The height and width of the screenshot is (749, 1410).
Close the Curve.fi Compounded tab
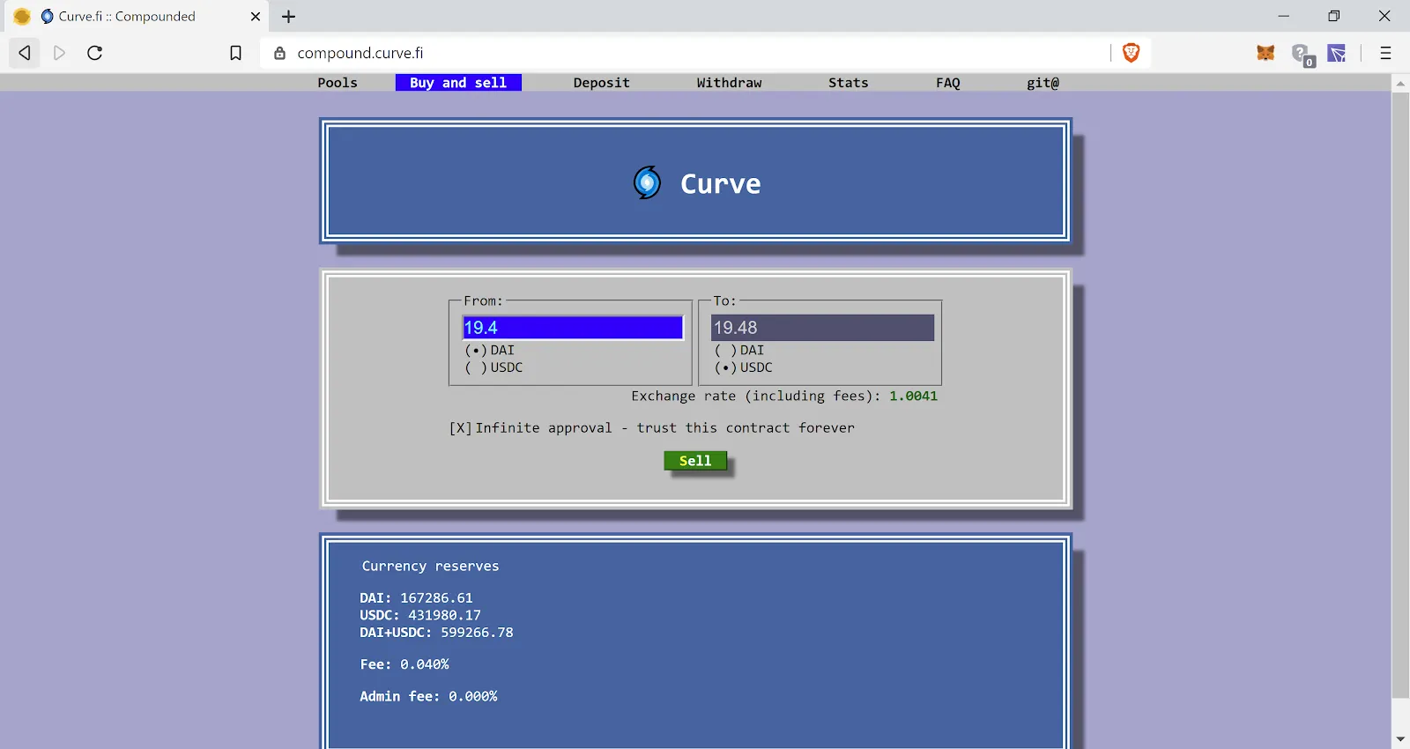click(x=256, y=16)
